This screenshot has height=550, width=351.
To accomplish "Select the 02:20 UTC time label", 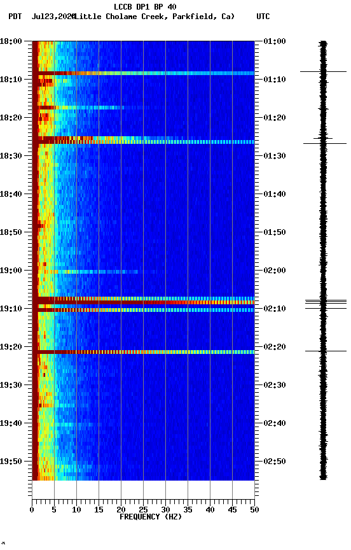I will 275,347.
